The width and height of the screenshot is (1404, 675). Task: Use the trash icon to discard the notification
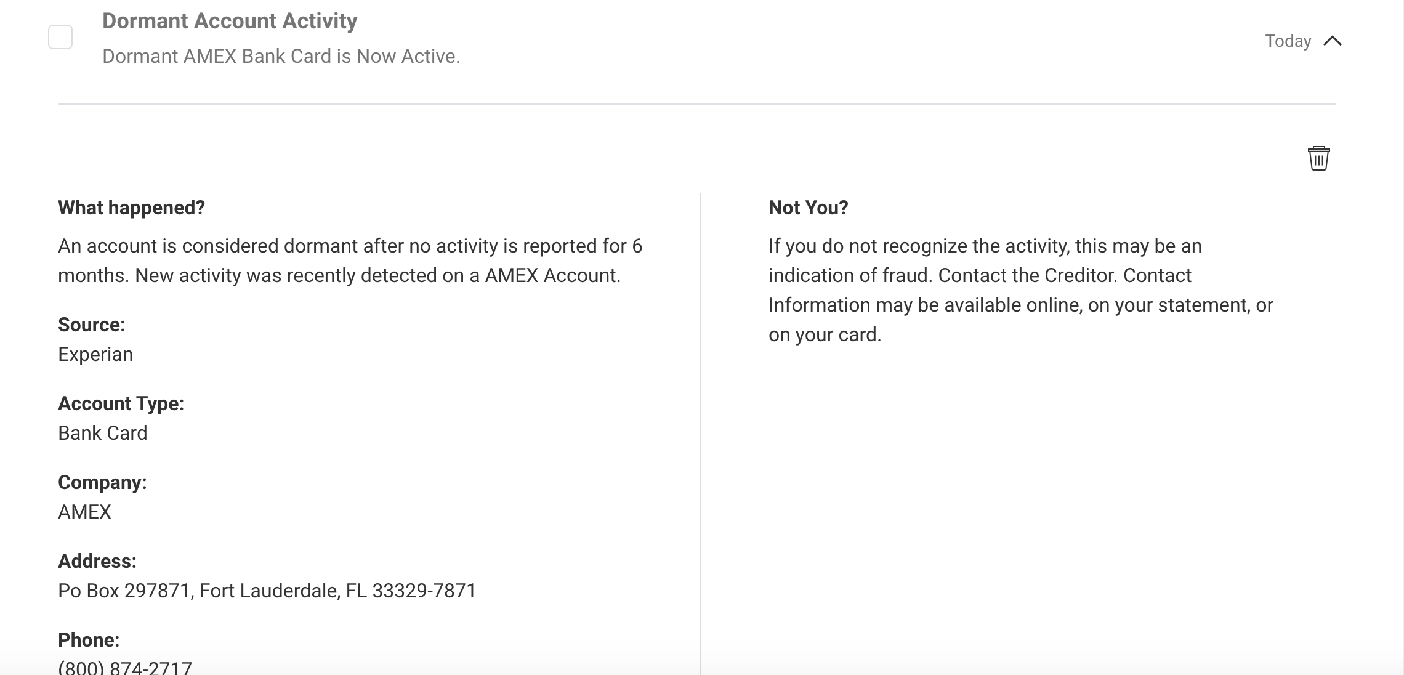1318,159
